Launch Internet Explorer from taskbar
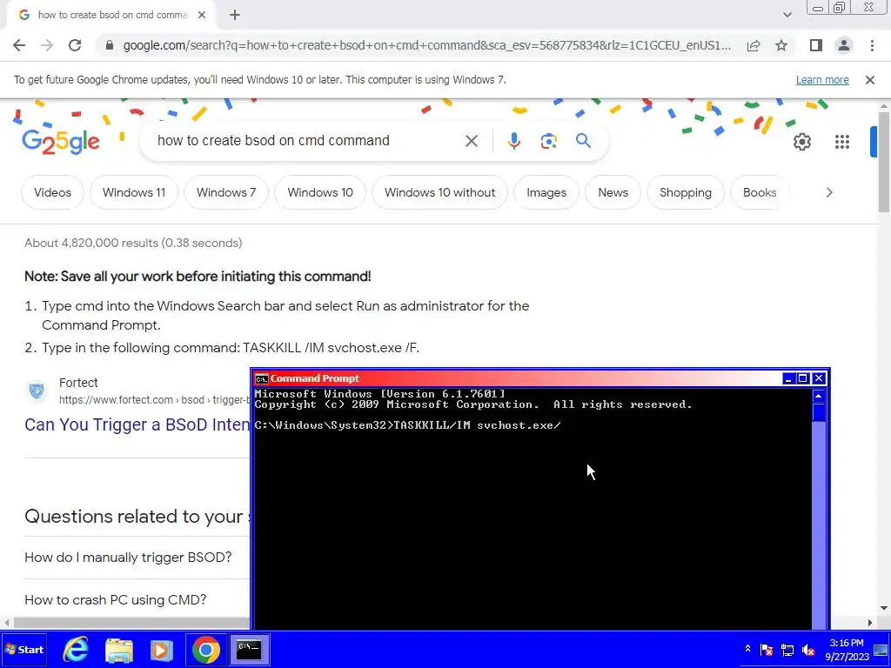891x668 pixels. (76, 650)
